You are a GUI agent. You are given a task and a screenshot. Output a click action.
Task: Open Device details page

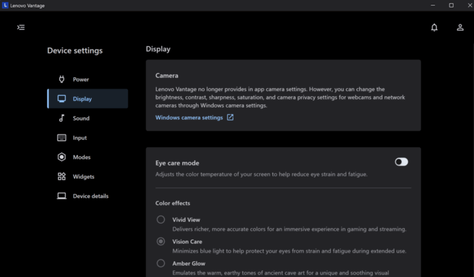click(88, 196)
